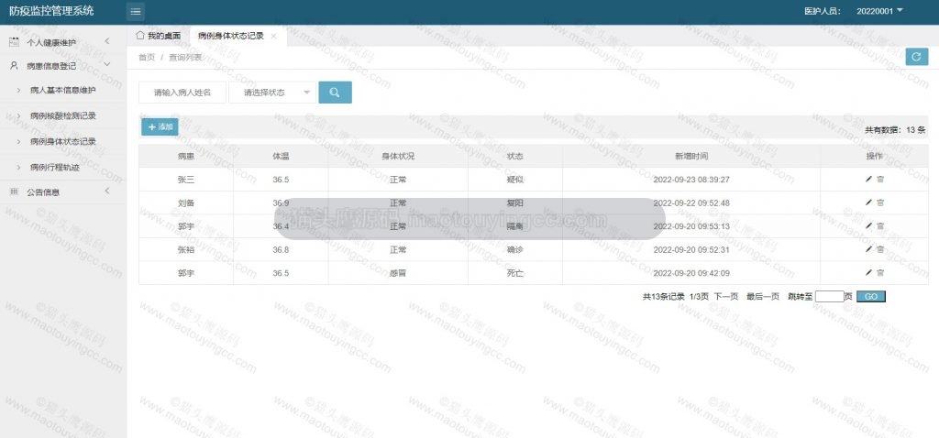Click the 张三 patient name cell
The image size is (939, 438).
tap(186, 179)
